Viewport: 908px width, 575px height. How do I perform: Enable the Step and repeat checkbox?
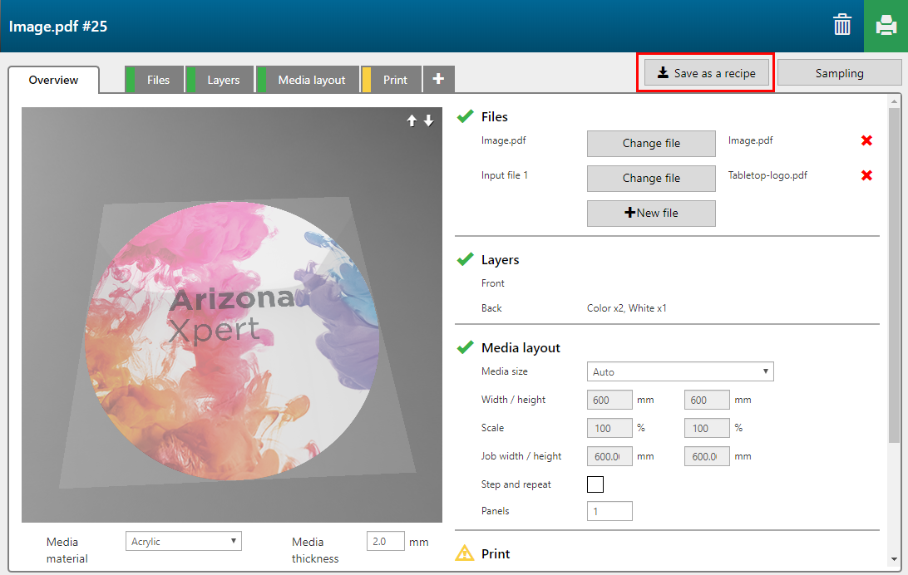click(x=595, y=484)
